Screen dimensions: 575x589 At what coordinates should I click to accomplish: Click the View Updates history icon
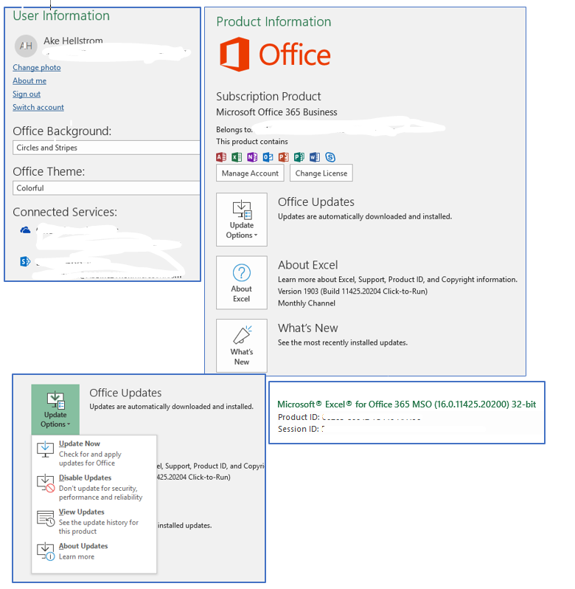click(x=46, y=518)
